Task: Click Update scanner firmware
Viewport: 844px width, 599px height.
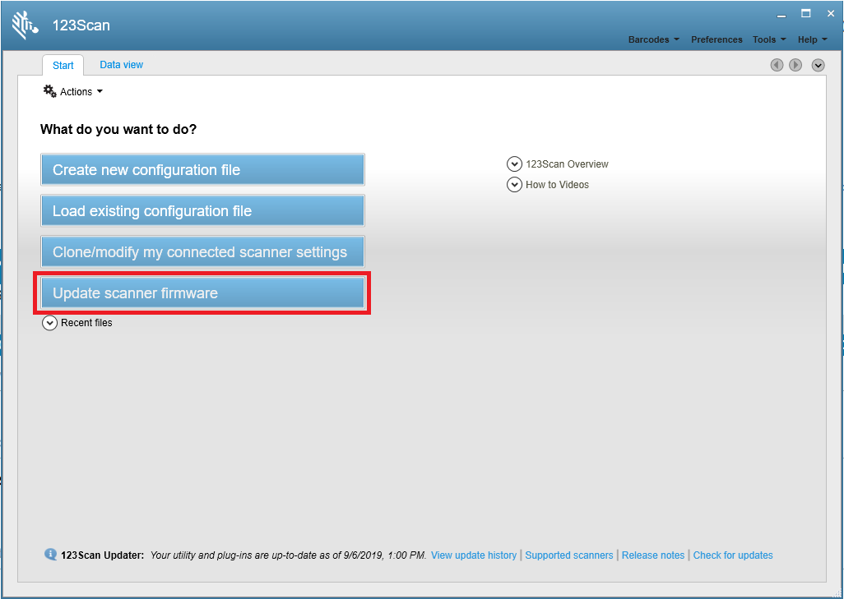Action: [x=202, y=293]
